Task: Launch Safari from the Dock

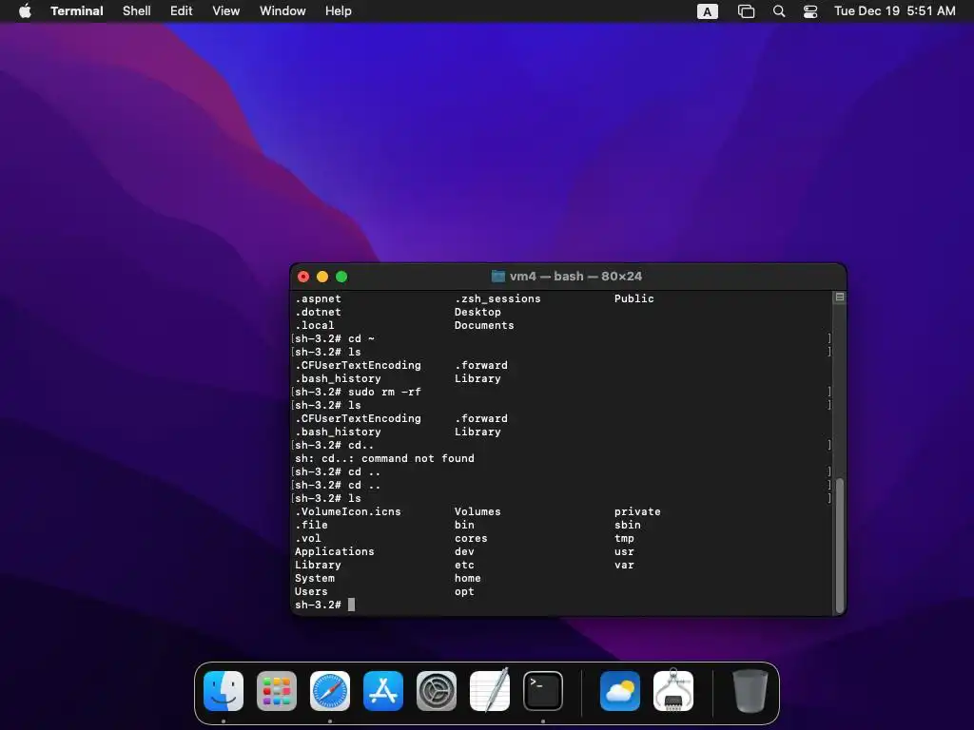Action: coord(330,691)
